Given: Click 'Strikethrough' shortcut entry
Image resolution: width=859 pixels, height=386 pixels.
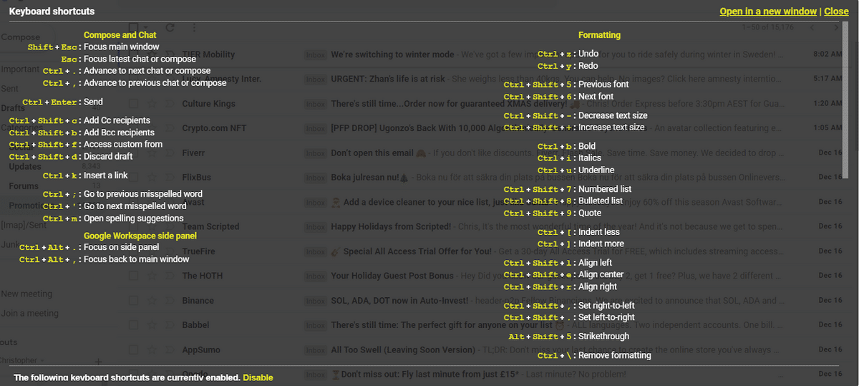Looking at the screenshot, I should [604, 337].
